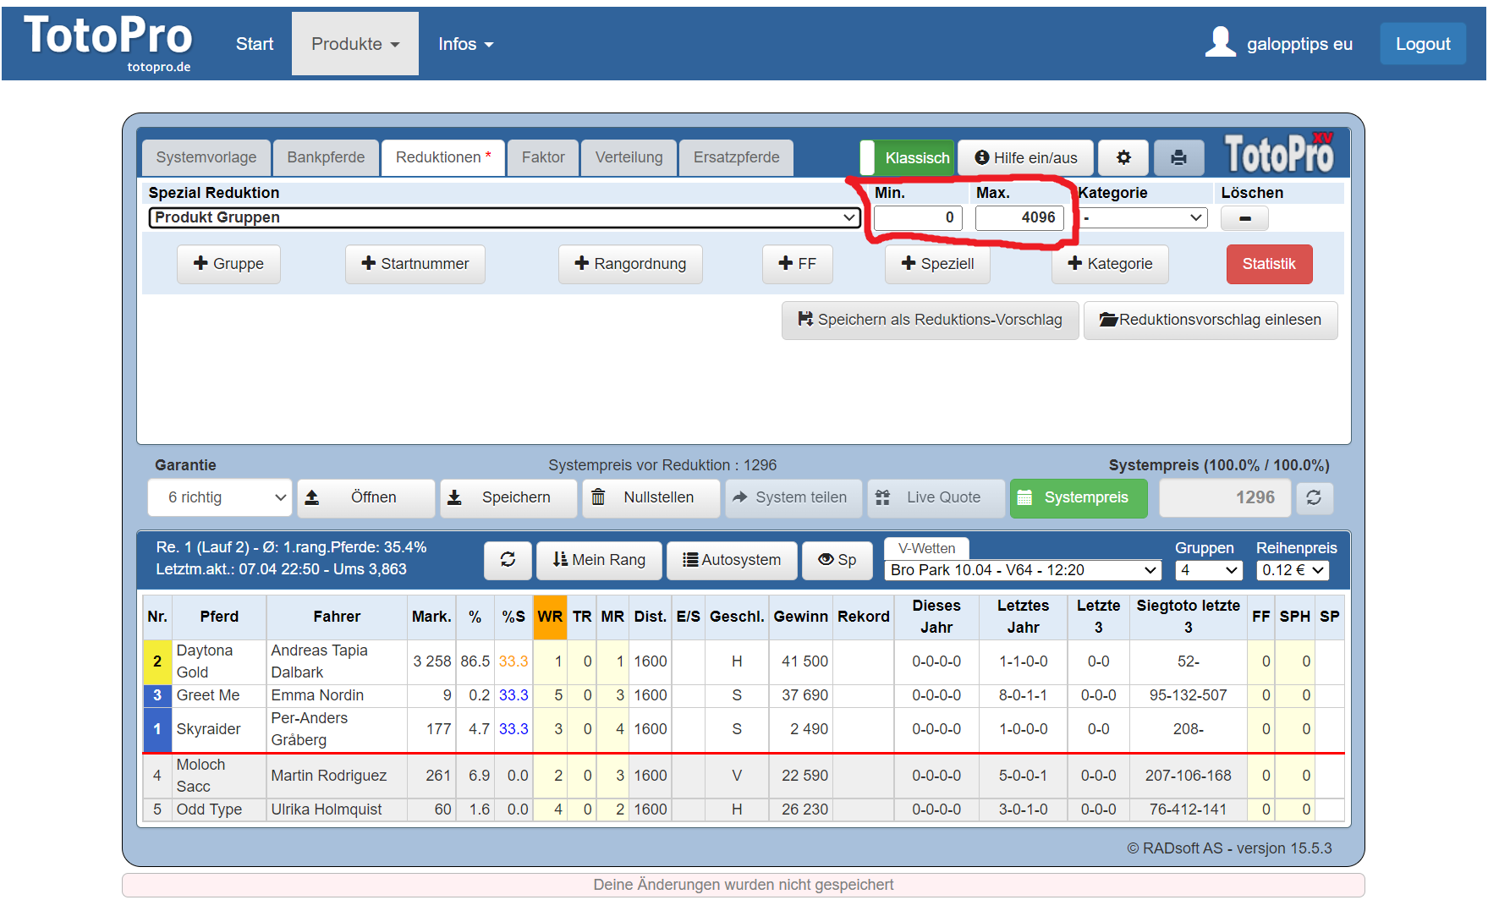
Task: Select race from Bro Park V64 dropdown
Action: [1023, 570]
